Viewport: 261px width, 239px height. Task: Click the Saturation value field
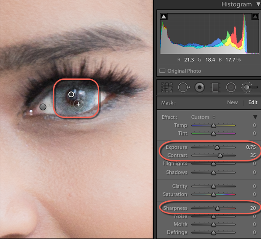pos(254,194)
